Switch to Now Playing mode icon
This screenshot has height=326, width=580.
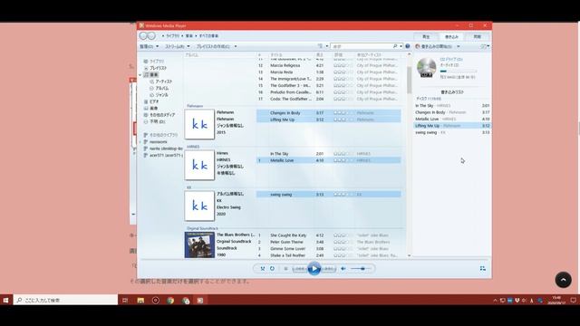point(483,269)
